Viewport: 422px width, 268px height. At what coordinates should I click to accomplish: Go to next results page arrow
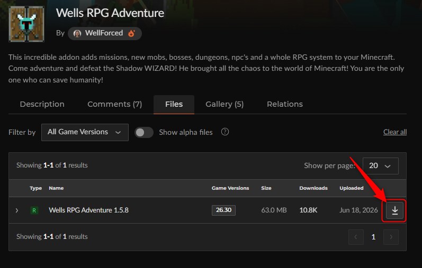coord(391,237)
